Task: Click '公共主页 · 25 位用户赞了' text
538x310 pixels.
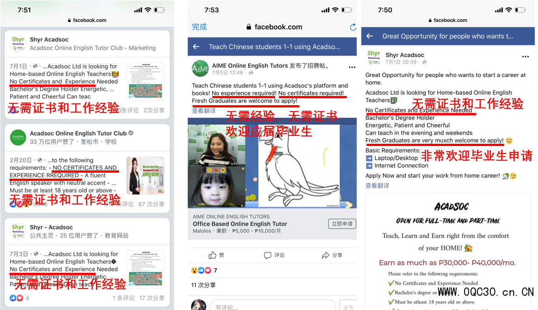Action: 66,236
